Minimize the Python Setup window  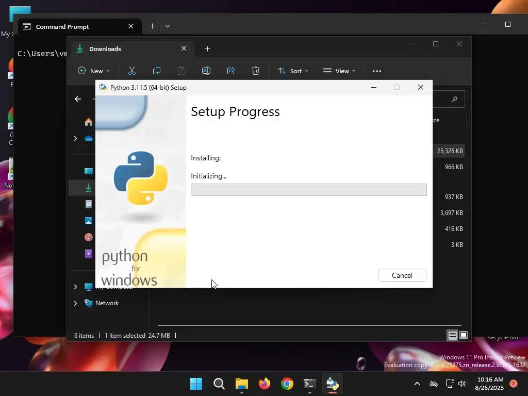coord(374,88)
